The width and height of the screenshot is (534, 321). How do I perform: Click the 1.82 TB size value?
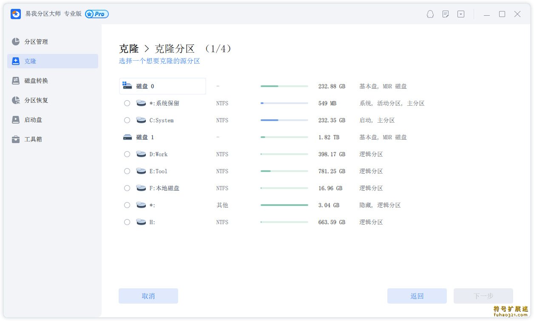[x=329, y=137]
